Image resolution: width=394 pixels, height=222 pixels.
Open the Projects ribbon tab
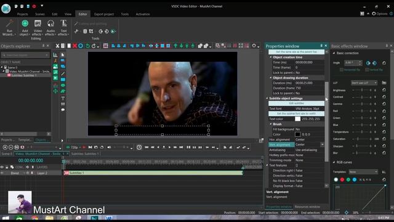(x=22, y=14)
